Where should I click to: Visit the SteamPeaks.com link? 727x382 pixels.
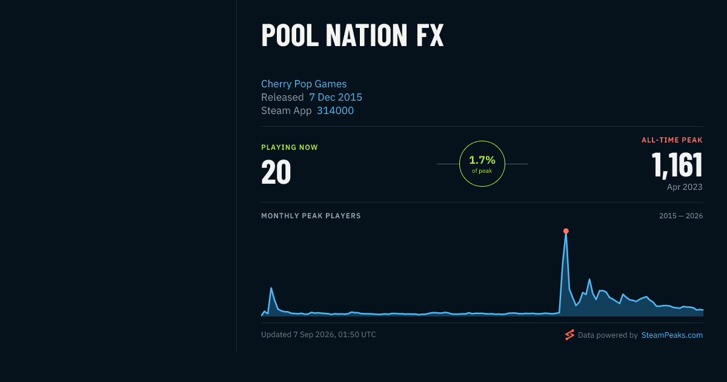tap(672, 335)
